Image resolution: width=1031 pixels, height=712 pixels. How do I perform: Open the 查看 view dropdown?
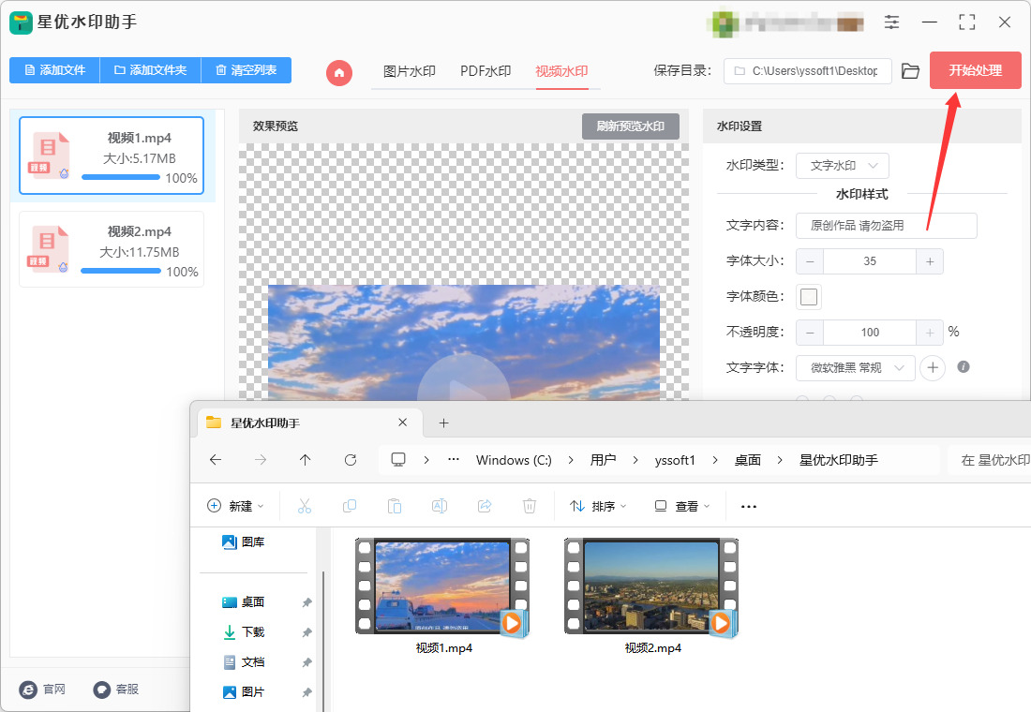(682, 506)
